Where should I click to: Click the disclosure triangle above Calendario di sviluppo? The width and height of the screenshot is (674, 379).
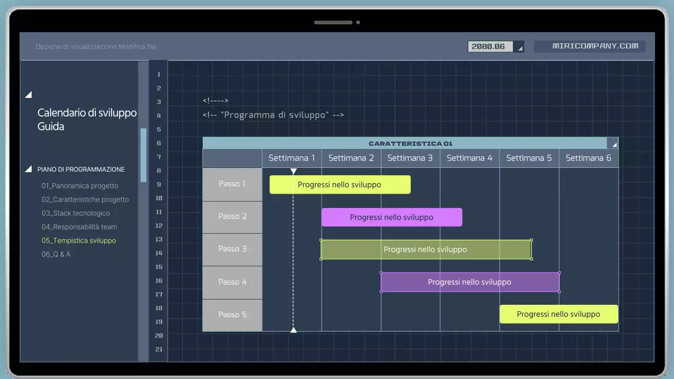28,94
